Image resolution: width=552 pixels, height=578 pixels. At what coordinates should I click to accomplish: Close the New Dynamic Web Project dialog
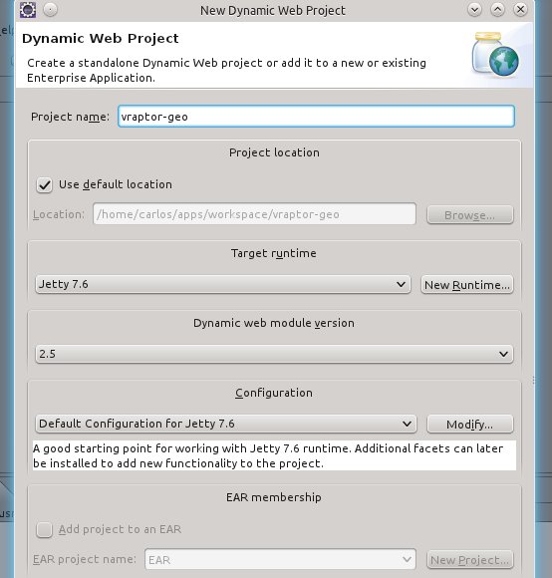pos(520,10)
